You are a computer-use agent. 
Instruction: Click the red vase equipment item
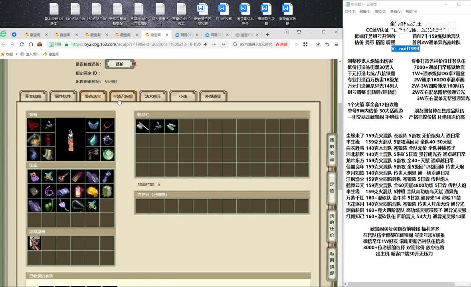(x=48, y=140)
